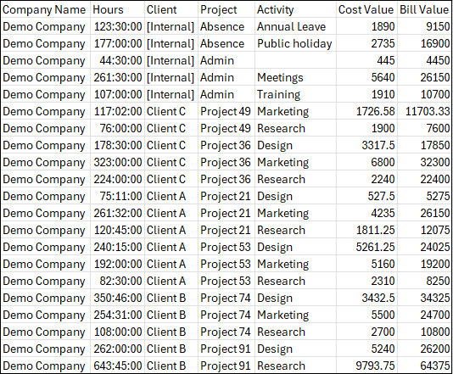The height and width of the screenshot is (374, 453).
Task: Click the Annual Leave activity cell
Action: (x=295, y=26)
